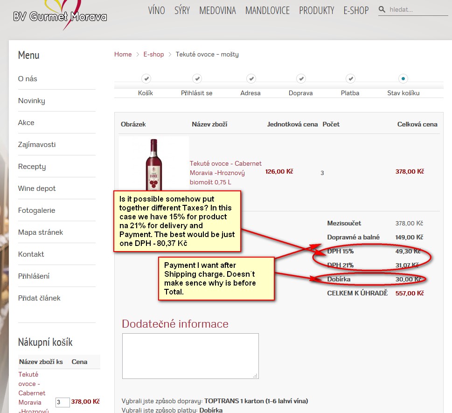
Task: Open the SÝRY top menu
Action: click(x=182, y=10)
